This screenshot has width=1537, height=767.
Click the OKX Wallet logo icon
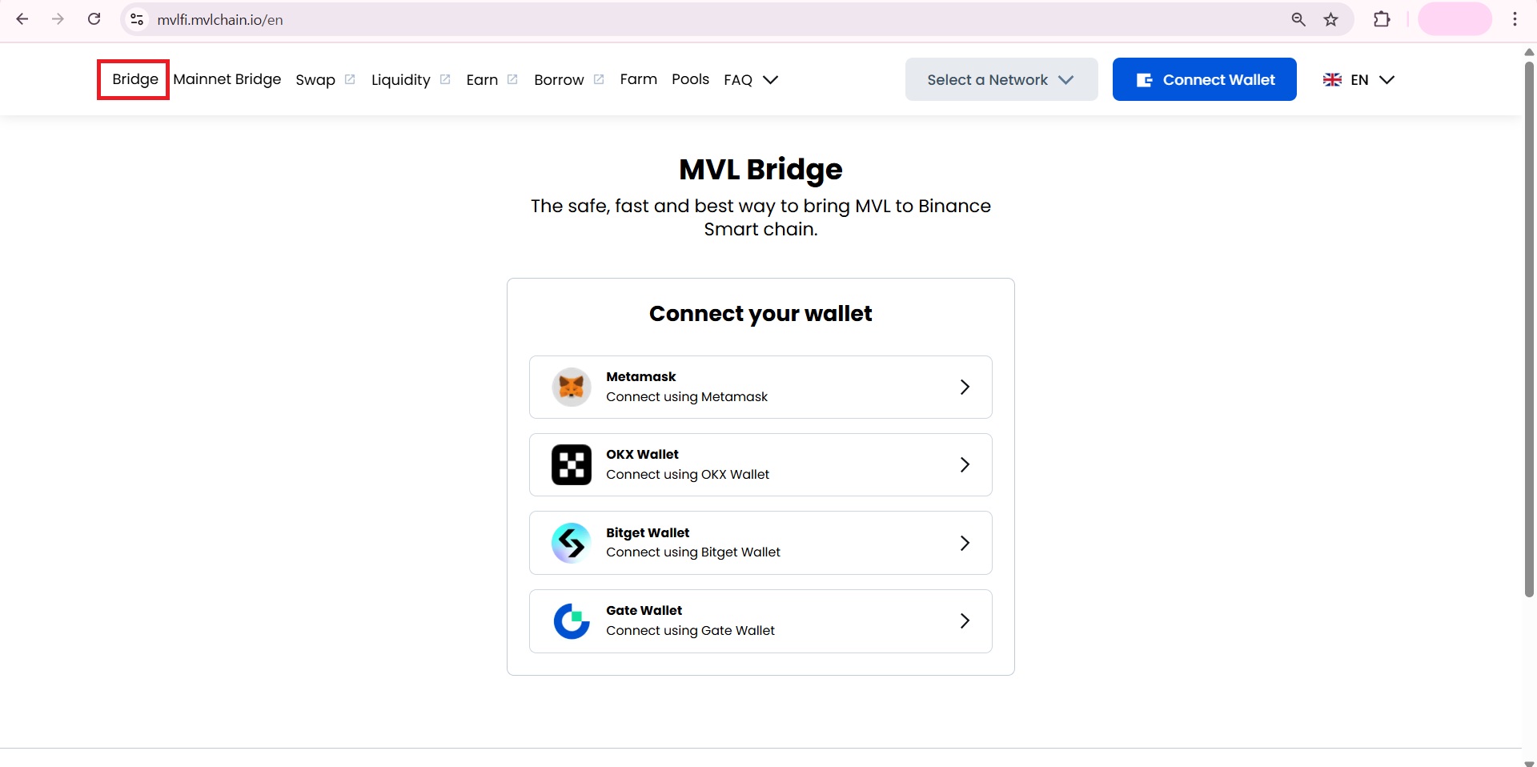572,465
